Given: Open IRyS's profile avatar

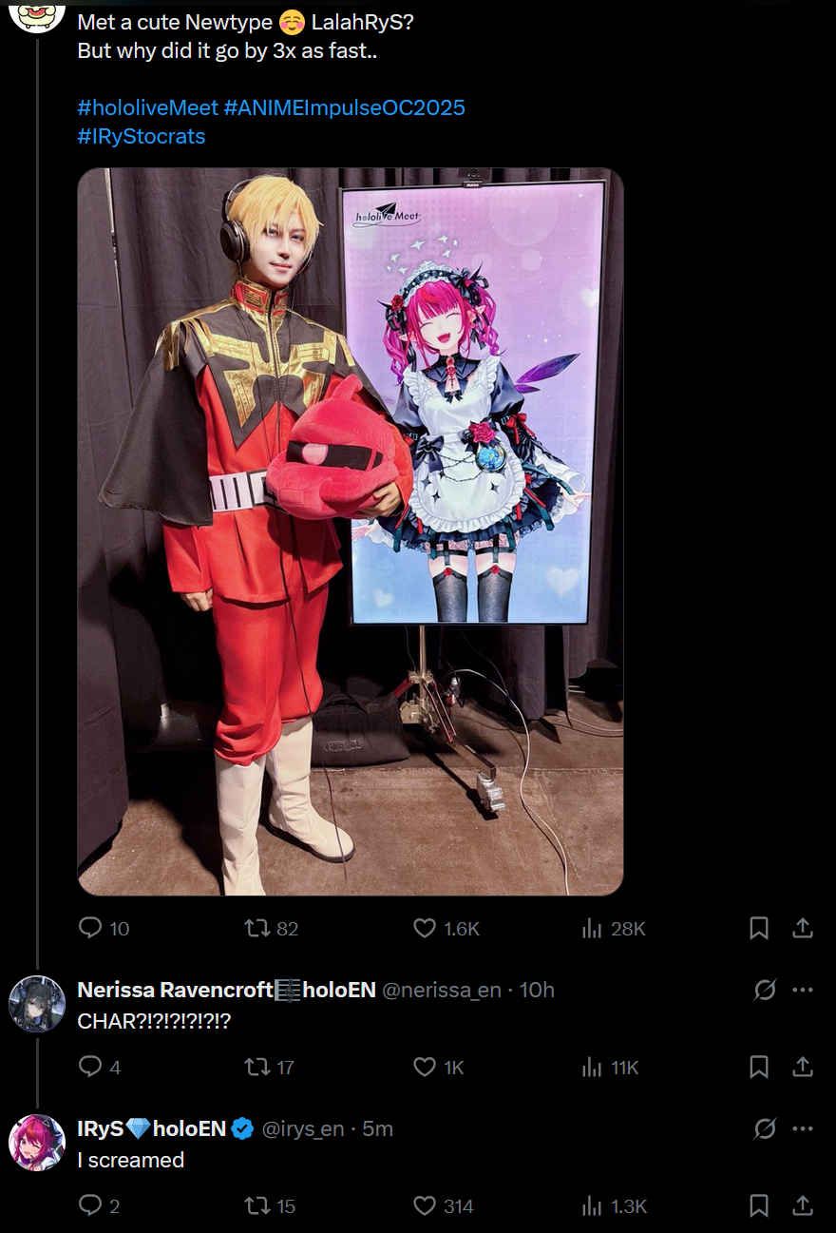Looking at the screenshot, I should (37, 1143).
